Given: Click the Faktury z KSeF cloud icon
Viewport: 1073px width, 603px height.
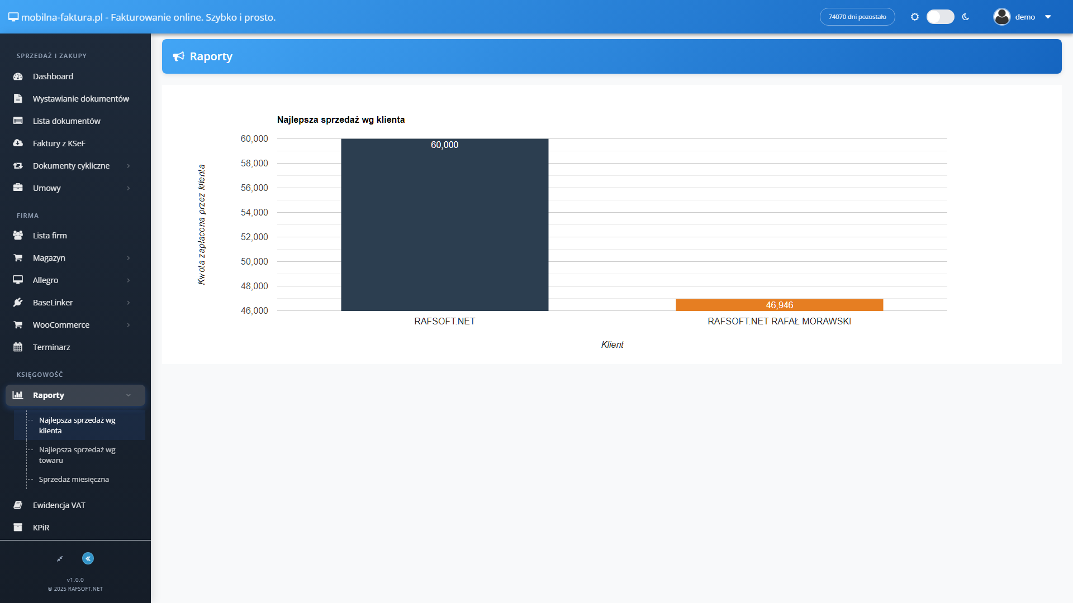Looking at the screenshot, I should pyautogui.click(x=18, y=143).
